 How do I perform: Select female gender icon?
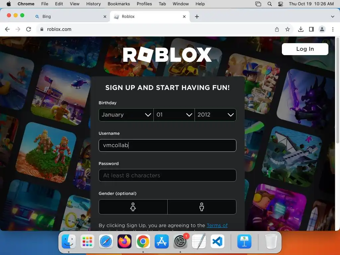tap(133, 207)
